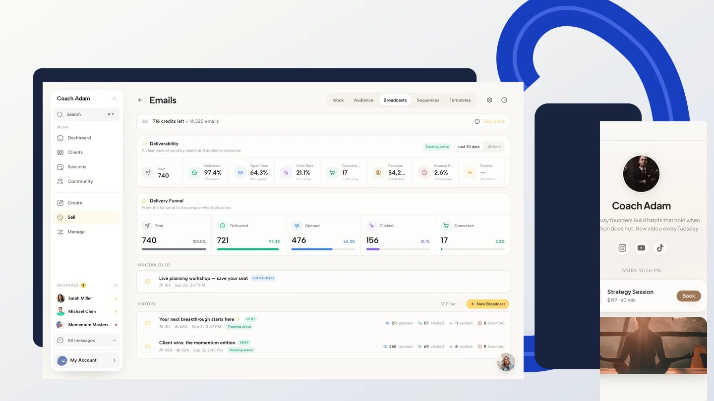
Task: Open Coach Adam's Instagram icon
Action: (622, 248)
